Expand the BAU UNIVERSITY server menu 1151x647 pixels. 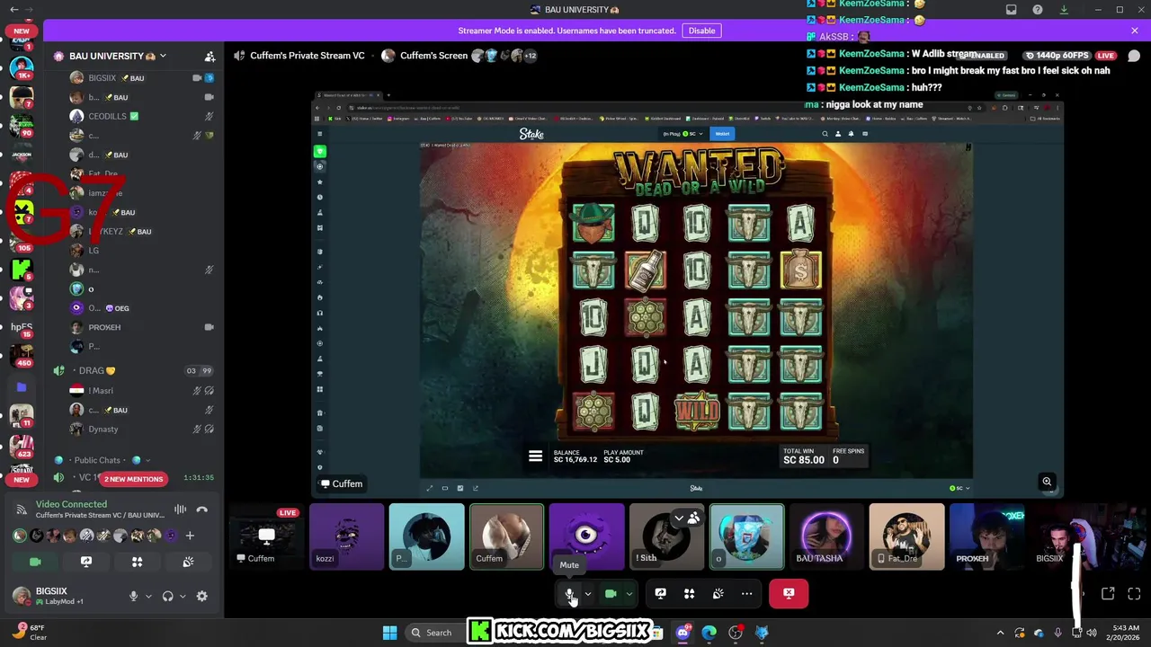point(118,56)
